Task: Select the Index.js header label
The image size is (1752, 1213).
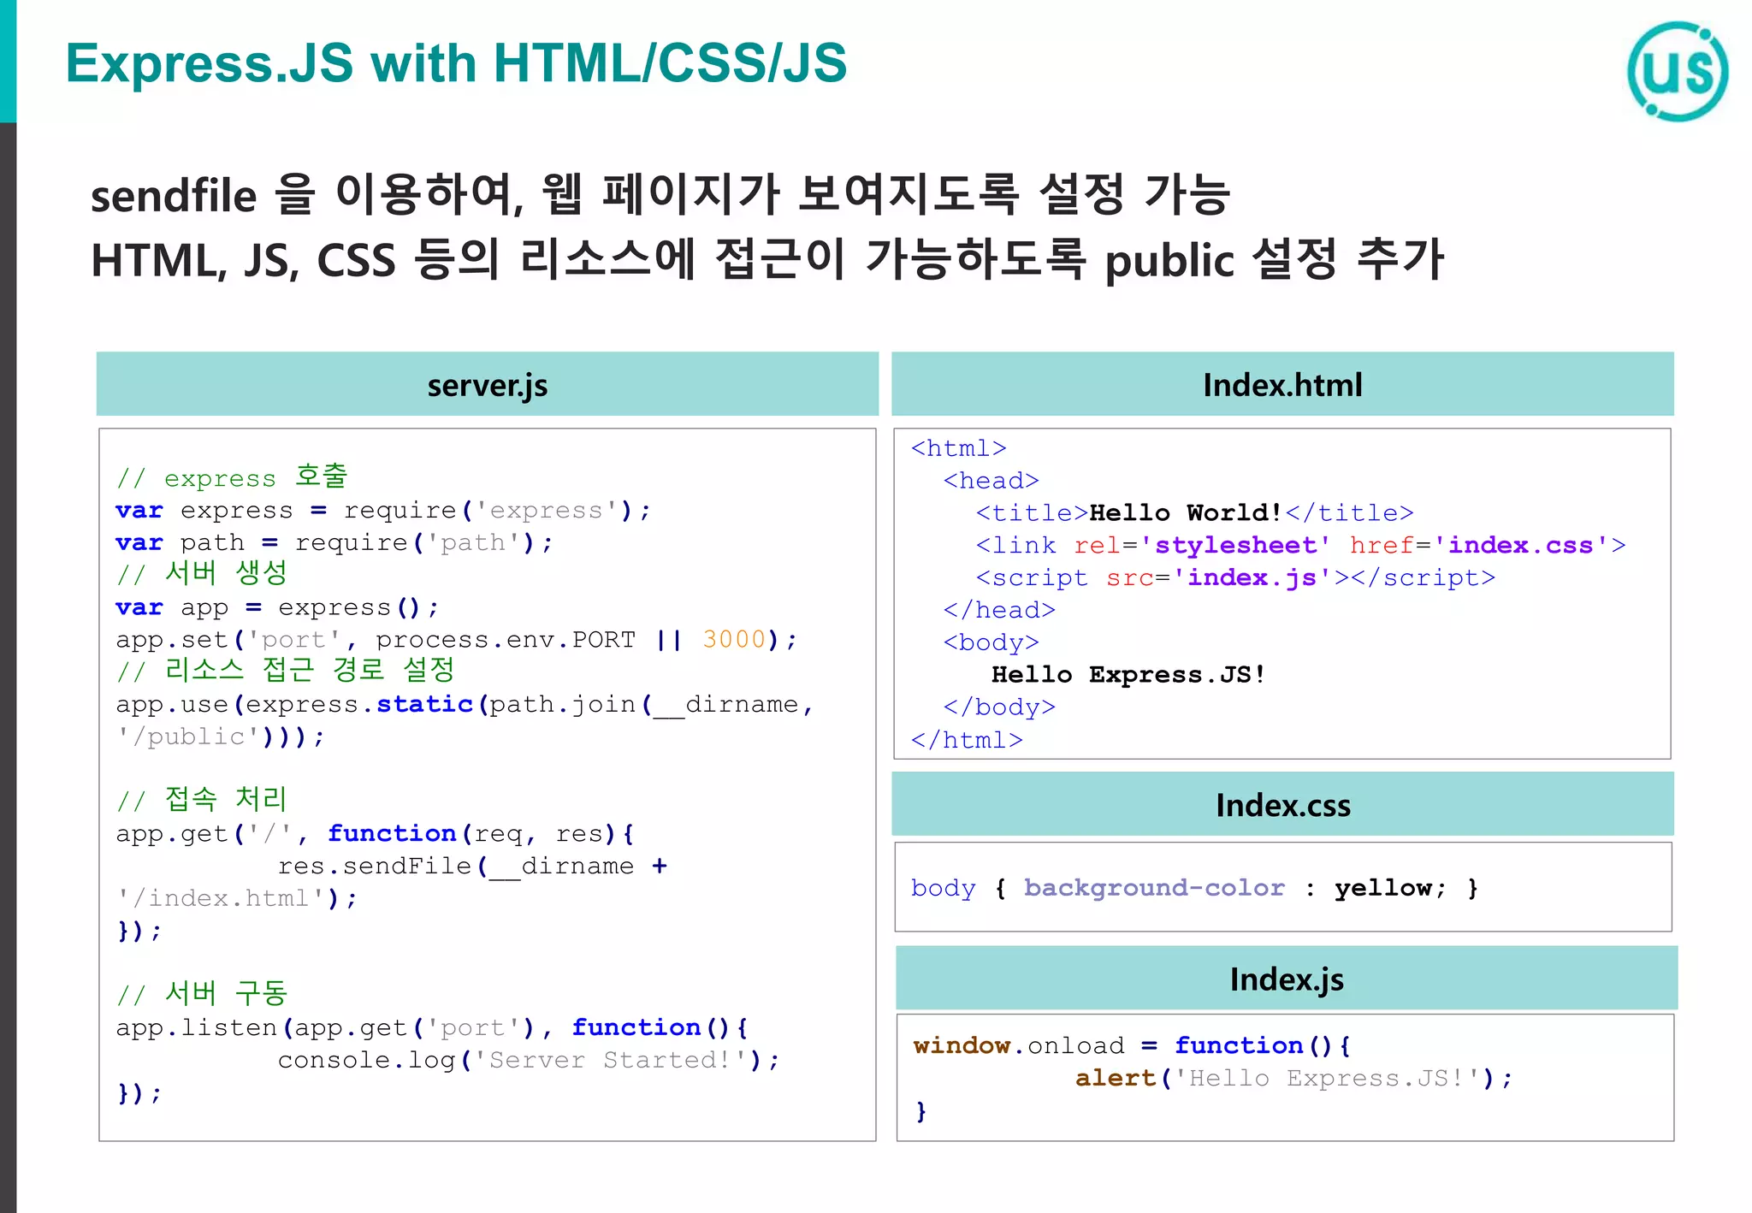Action: (x=1287, y=979)
